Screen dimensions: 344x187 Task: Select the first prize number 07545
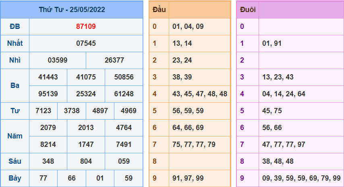point(86,43)
